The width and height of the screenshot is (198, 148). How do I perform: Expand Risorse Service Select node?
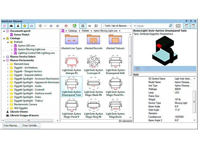point(4,57)
